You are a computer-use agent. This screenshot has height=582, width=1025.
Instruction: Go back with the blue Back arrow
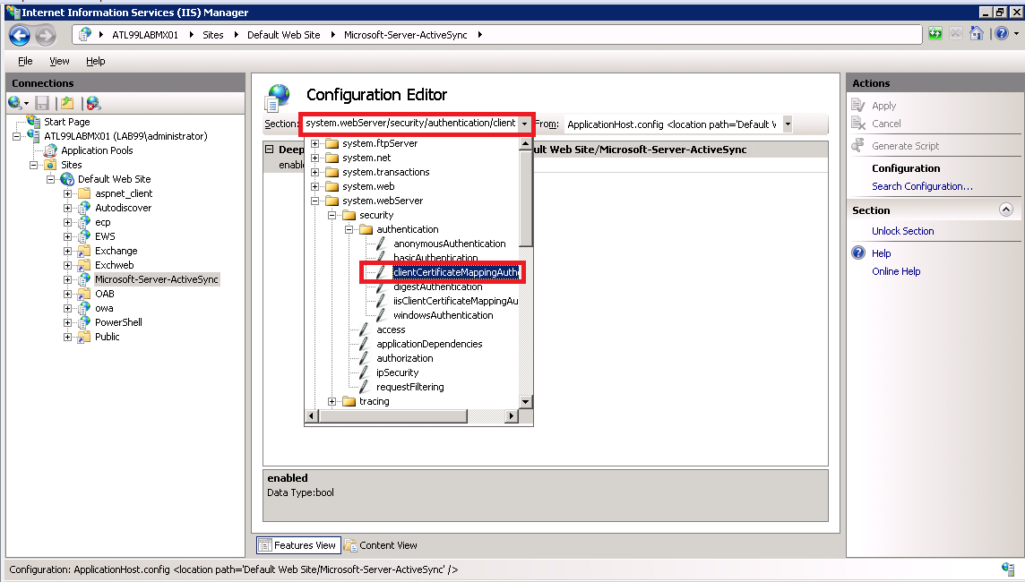[x=20, y=35]
